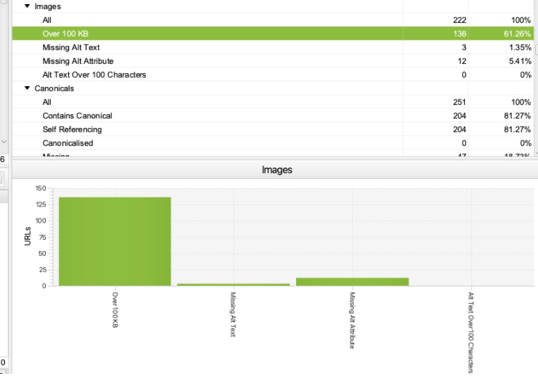This screenshot has height=376, width=538.
Task: Click the Images chart title
Action: coord(277,170)
